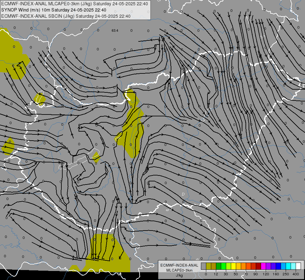305x280 pixels.
Task: Click the SYNOP Wind 10m header line
Action: coord(54,10)
